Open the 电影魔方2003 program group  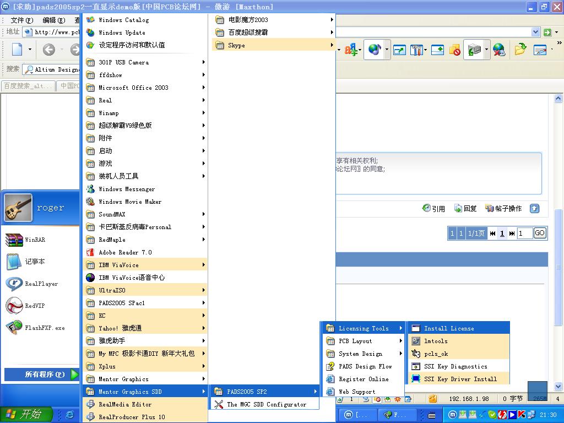(273, 20)
